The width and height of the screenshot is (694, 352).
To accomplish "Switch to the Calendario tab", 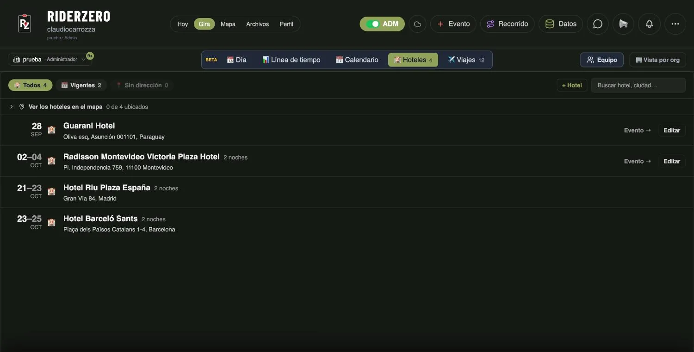I will point(357,60).
